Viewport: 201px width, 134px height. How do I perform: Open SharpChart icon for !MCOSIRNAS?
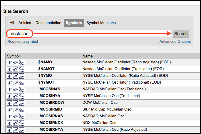coord(10,116)
